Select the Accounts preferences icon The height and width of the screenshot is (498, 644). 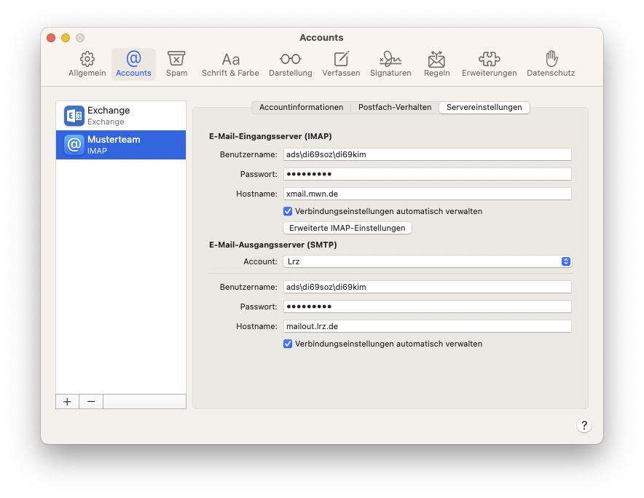coord(133,64)
